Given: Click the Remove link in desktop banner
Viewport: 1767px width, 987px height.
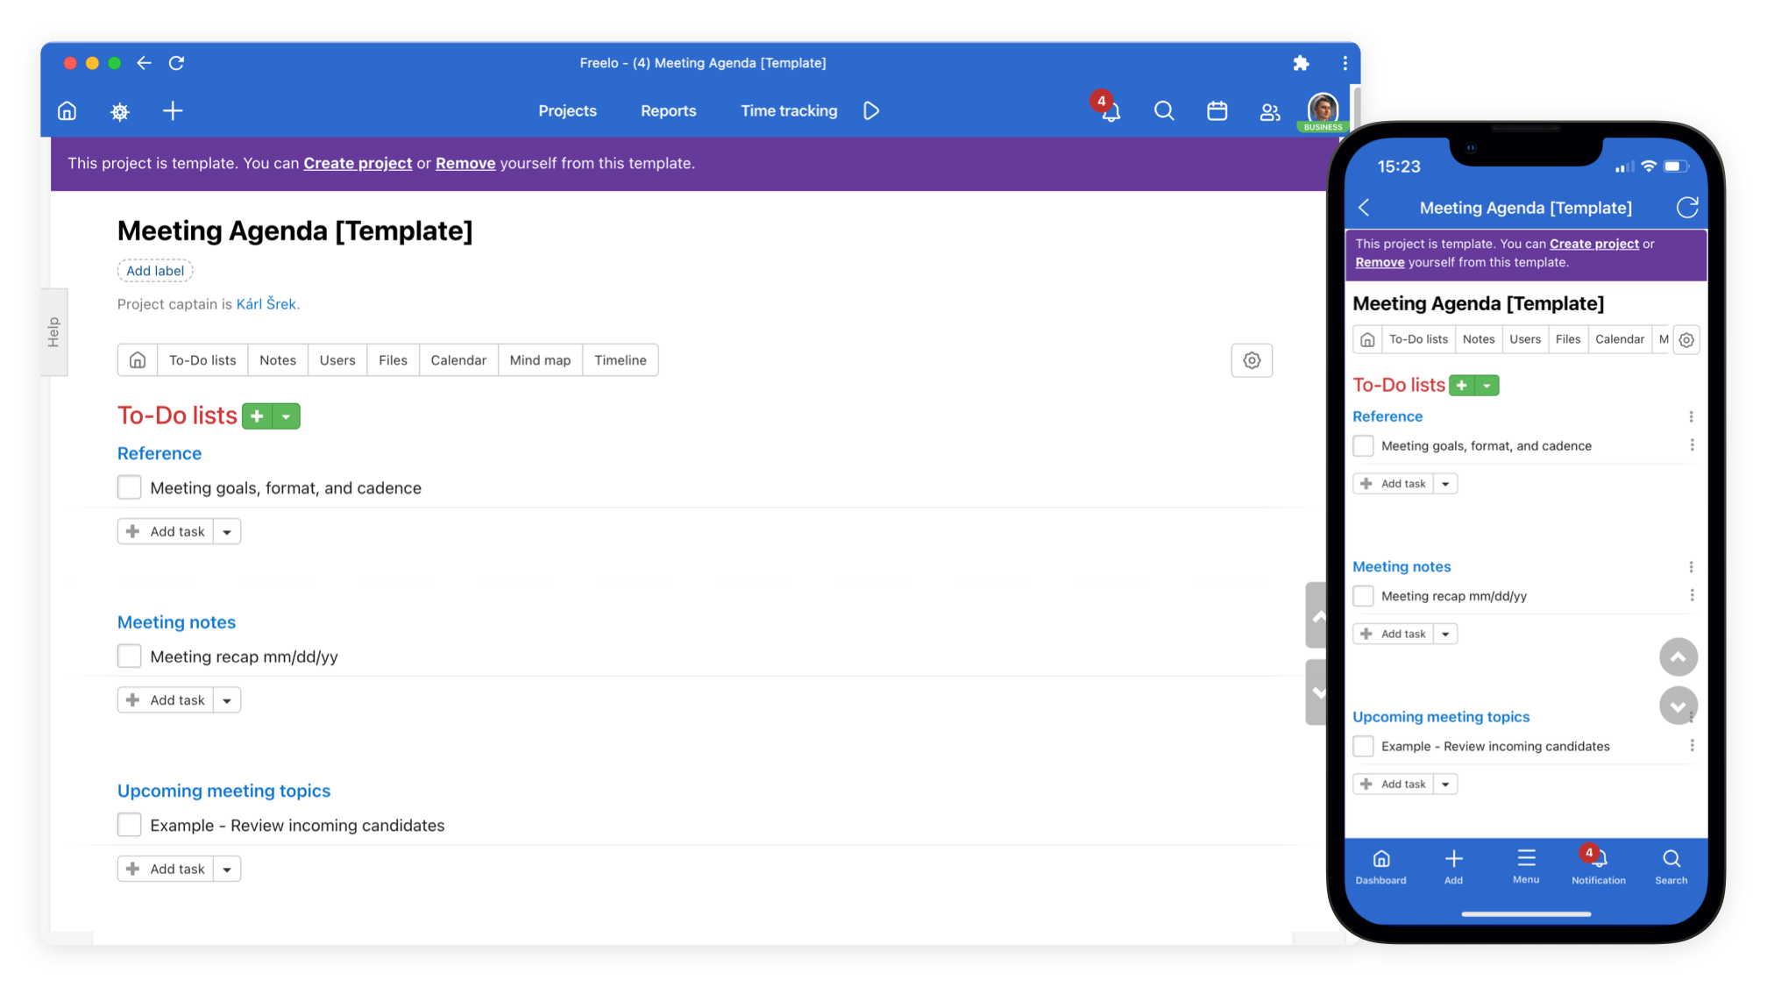Looking at the screenshot, I should (x=465, y=163).
